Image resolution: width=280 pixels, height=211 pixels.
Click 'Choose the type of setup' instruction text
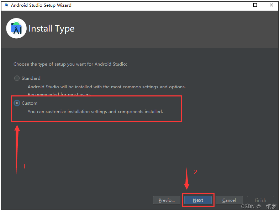[70, 64]
